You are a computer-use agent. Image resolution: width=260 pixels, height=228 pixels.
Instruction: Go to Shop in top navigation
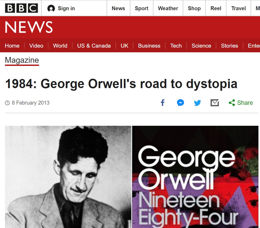point(194,8)
